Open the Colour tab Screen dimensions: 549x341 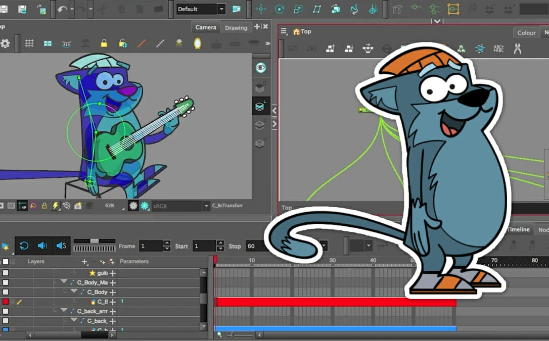tap(526, 33)
